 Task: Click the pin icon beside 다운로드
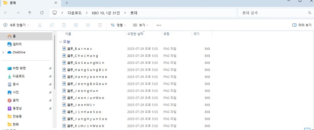pyautogui.click(x=50, y=76)
